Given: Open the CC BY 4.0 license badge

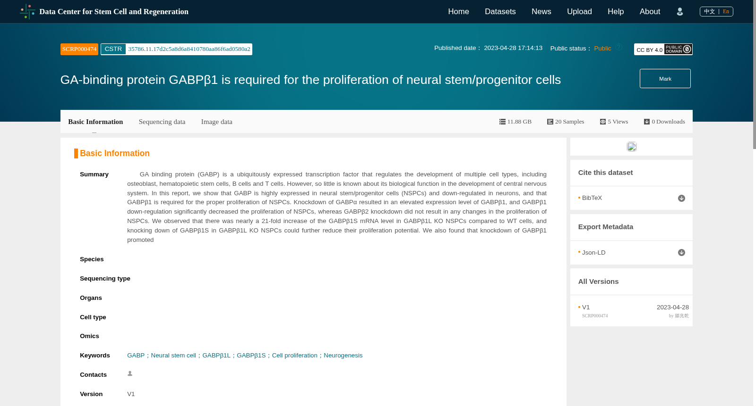Looking at the screenshot, I should 663,49.
